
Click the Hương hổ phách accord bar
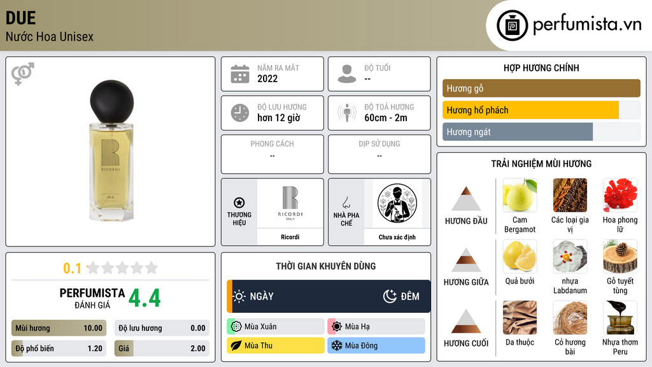coord(541,110)
